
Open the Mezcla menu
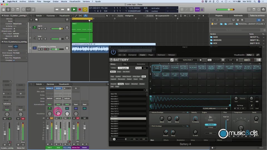64,1
